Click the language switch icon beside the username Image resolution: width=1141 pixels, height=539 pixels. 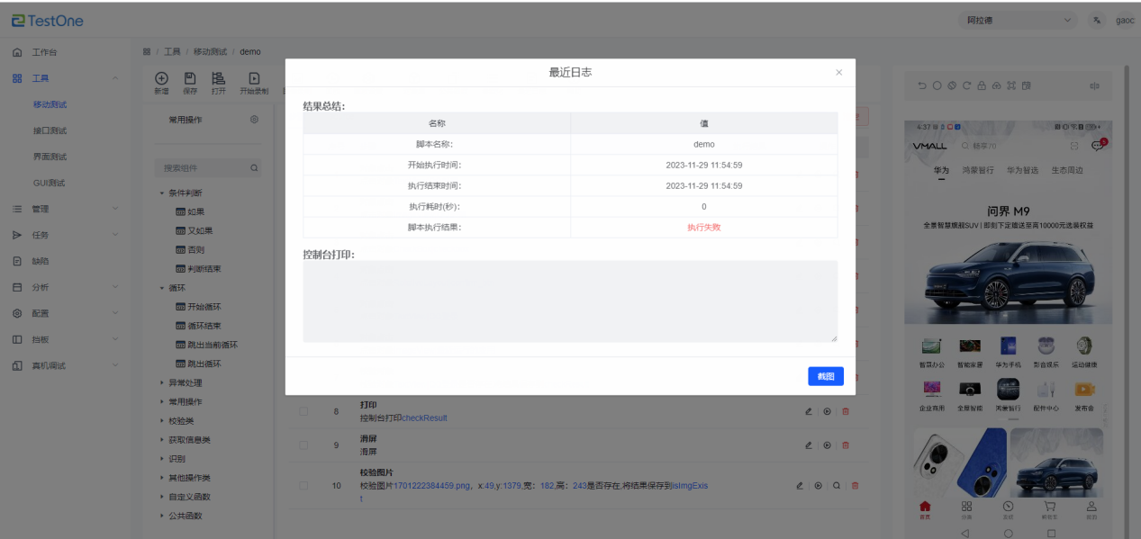pos(1096,21)
